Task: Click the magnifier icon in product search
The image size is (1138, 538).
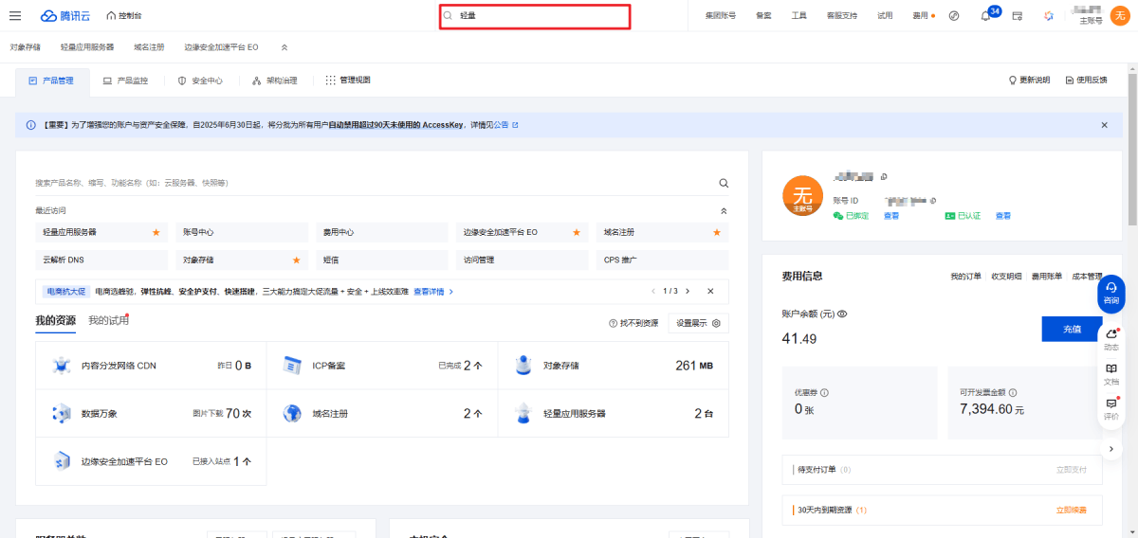Action: pyautogui.click(x=724, y=183)
